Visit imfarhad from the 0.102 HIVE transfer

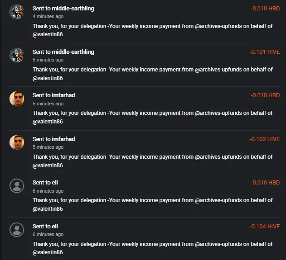pos(63,139)
